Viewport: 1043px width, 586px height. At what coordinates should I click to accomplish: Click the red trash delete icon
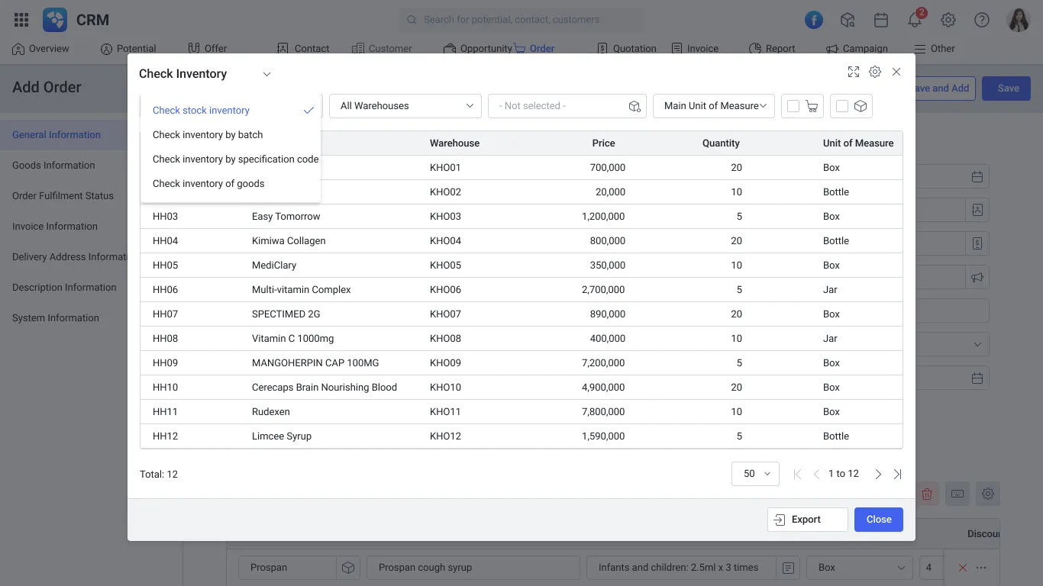tap(926, 494)
